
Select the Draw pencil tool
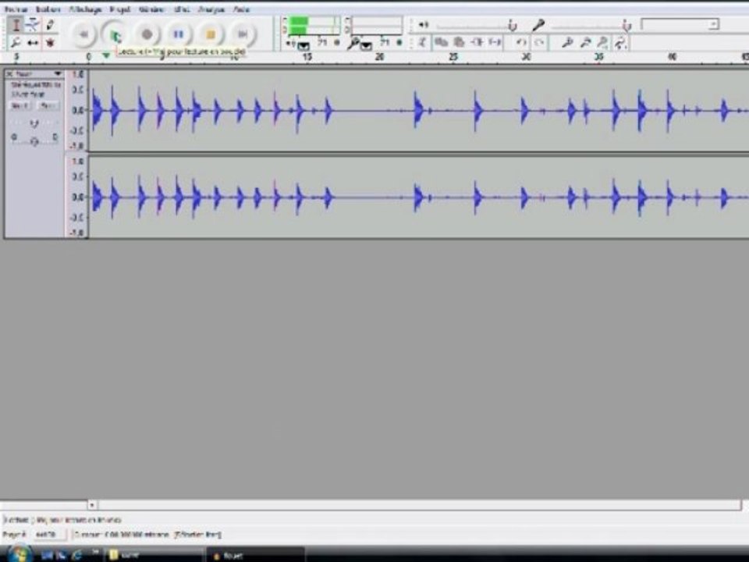(50, 25)
